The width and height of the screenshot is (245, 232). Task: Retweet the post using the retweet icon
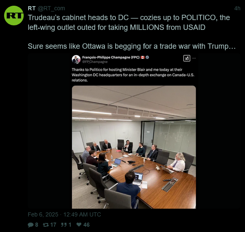(46, 225)
